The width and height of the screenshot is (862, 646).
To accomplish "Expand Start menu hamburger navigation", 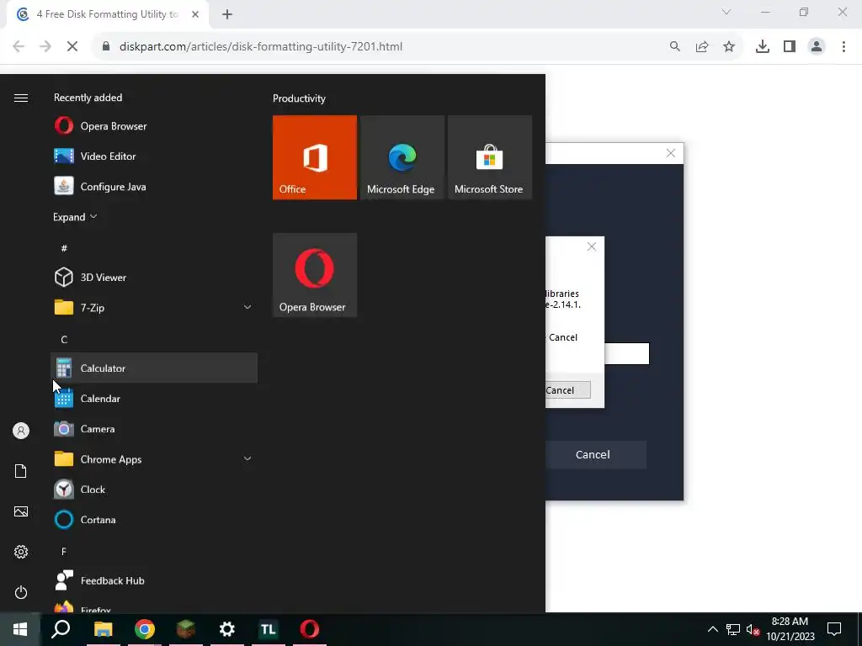I will coord(21,98).
